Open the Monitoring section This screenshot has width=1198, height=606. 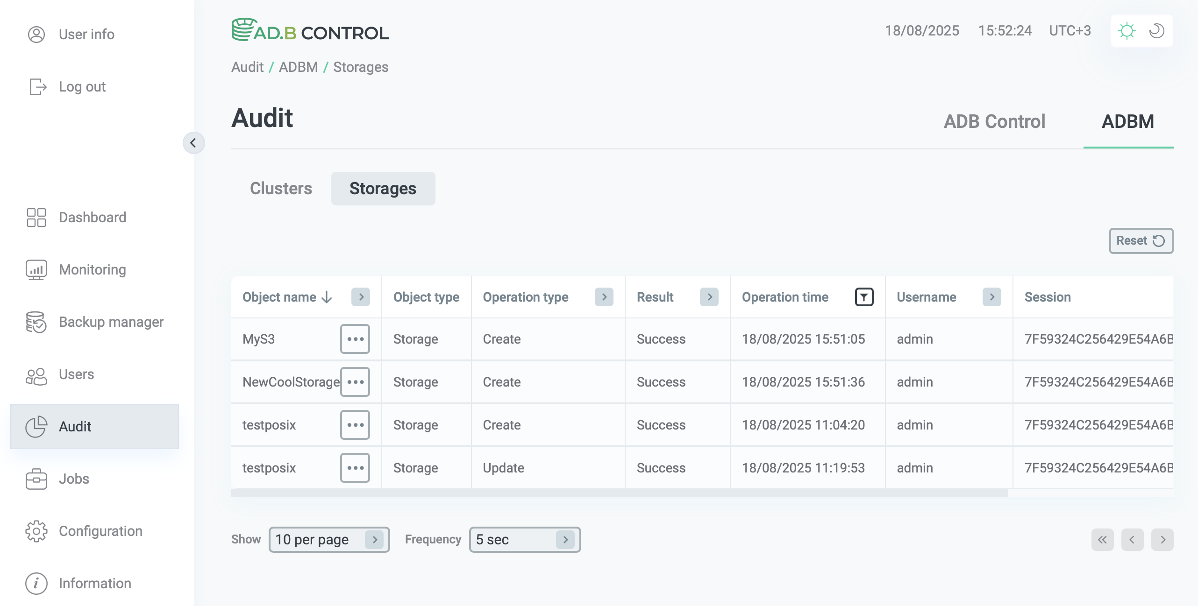pos(92,269)
